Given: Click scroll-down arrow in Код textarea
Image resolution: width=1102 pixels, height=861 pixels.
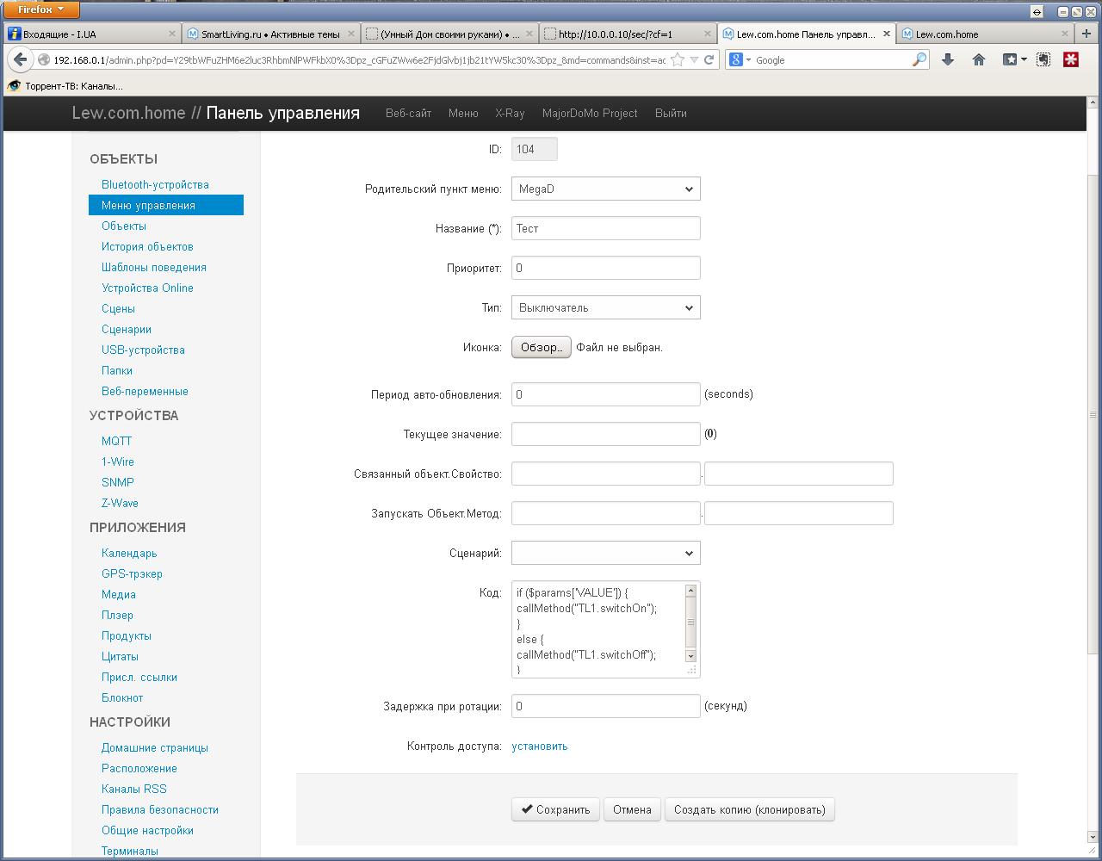Looking at the screenshot, I should pos(690,656).
